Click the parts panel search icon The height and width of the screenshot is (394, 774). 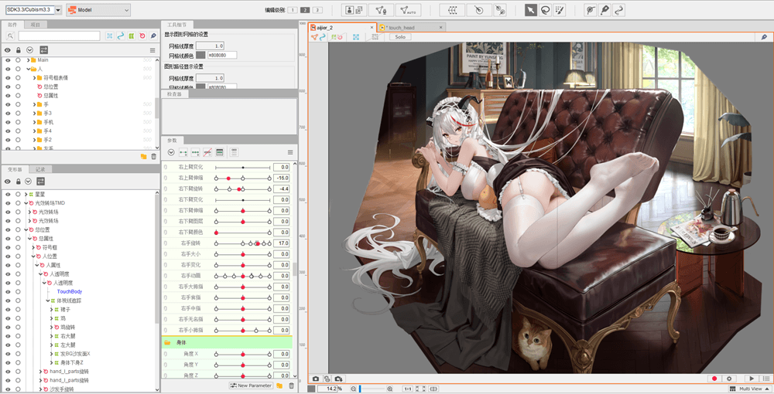pos(10,36)
